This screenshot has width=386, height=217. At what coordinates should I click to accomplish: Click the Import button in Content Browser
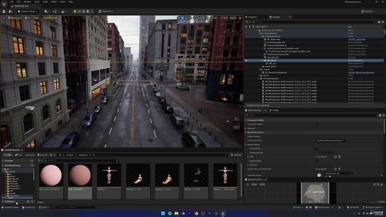(x=30, y=155)
